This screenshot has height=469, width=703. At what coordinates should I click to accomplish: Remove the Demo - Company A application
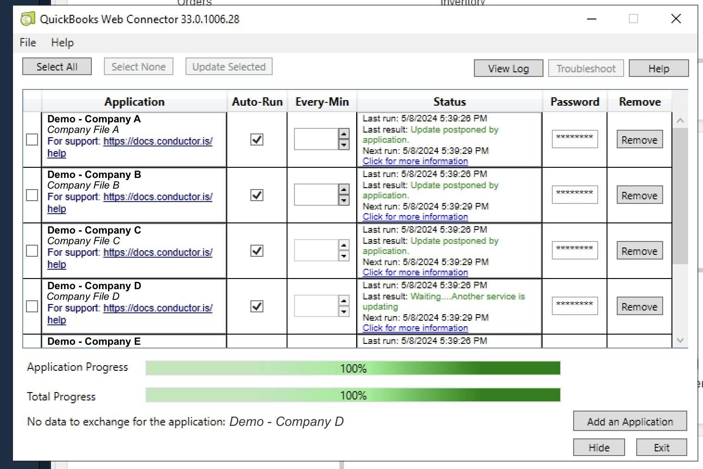click(x=639, y=139)
